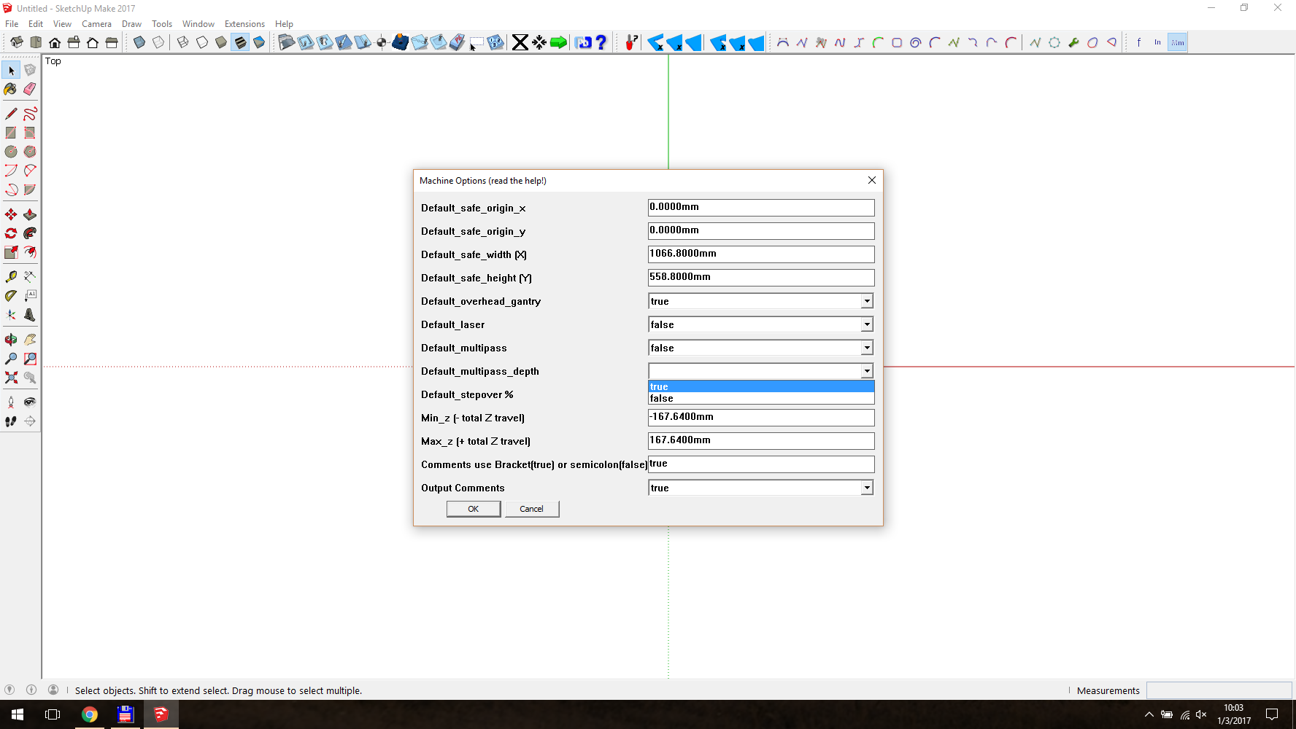Choose the Tape Measure tool

11,277
